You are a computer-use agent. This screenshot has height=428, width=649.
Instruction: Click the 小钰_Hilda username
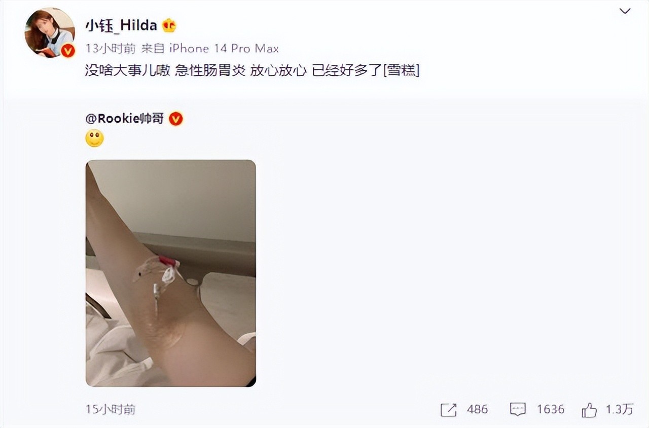point(121,25)
